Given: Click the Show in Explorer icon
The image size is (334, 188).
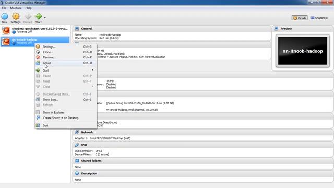Looking at the screenshot, I should click(38, 112).
